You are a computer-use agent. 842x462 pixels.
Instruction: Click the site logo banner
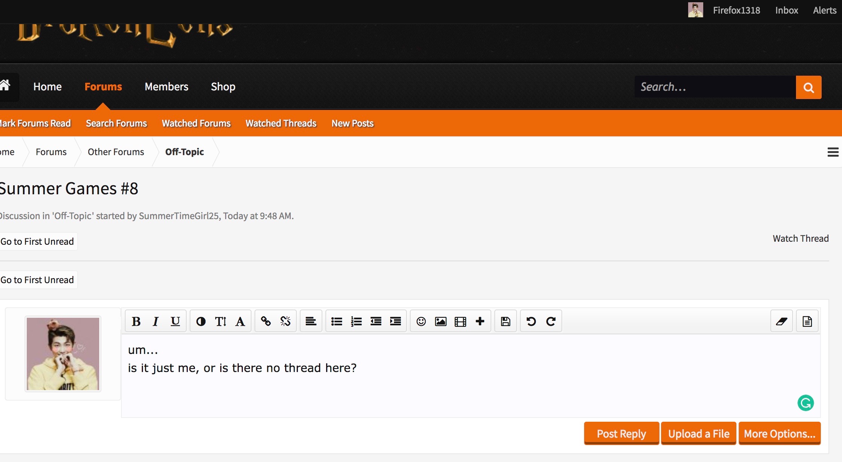click(124, 36)
